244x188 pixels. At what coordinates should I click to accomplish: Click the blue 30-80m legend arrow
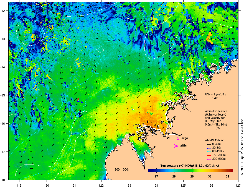209,148
